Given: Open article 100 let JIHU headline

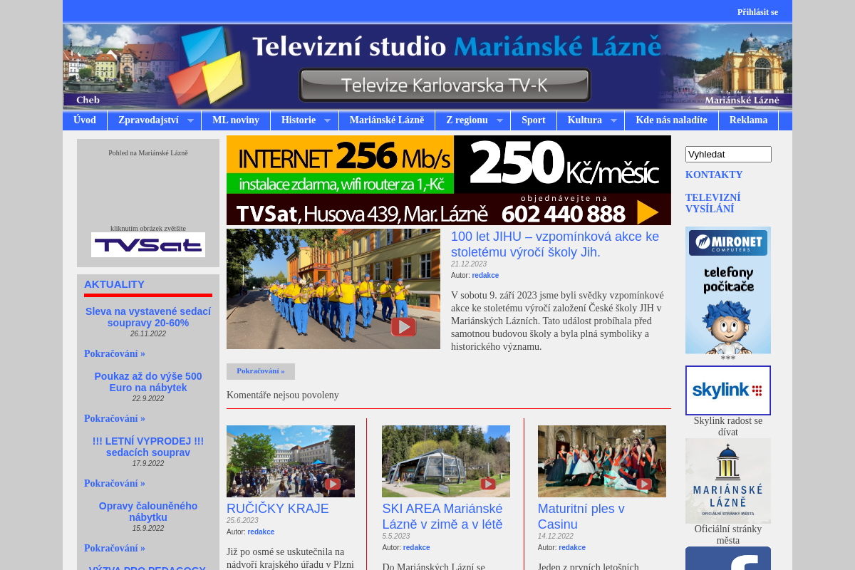Looking at the screenshot, I should (555, 244).
